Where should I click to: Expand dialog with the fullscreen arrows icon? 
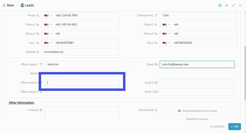[233, 6]
